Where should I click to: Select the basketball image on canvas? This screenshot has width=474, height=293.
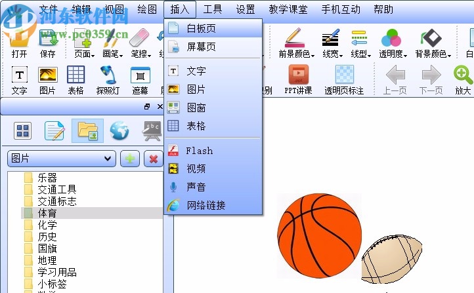(319, 236)
